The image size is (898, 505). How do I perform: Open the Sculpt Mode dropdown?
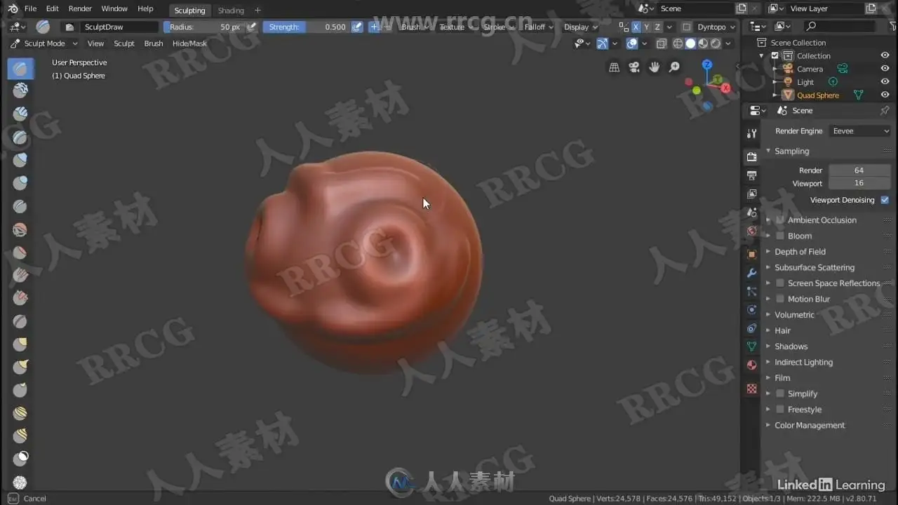(43, 43)
